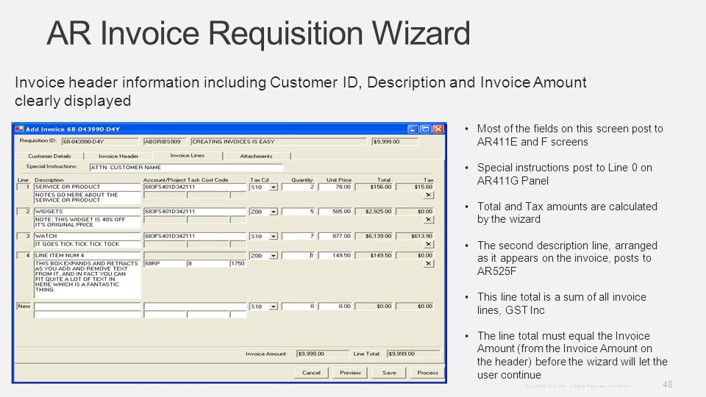Select the Invoice Lines tab
This screenshot has height=397, width=706.
[188, 155]
